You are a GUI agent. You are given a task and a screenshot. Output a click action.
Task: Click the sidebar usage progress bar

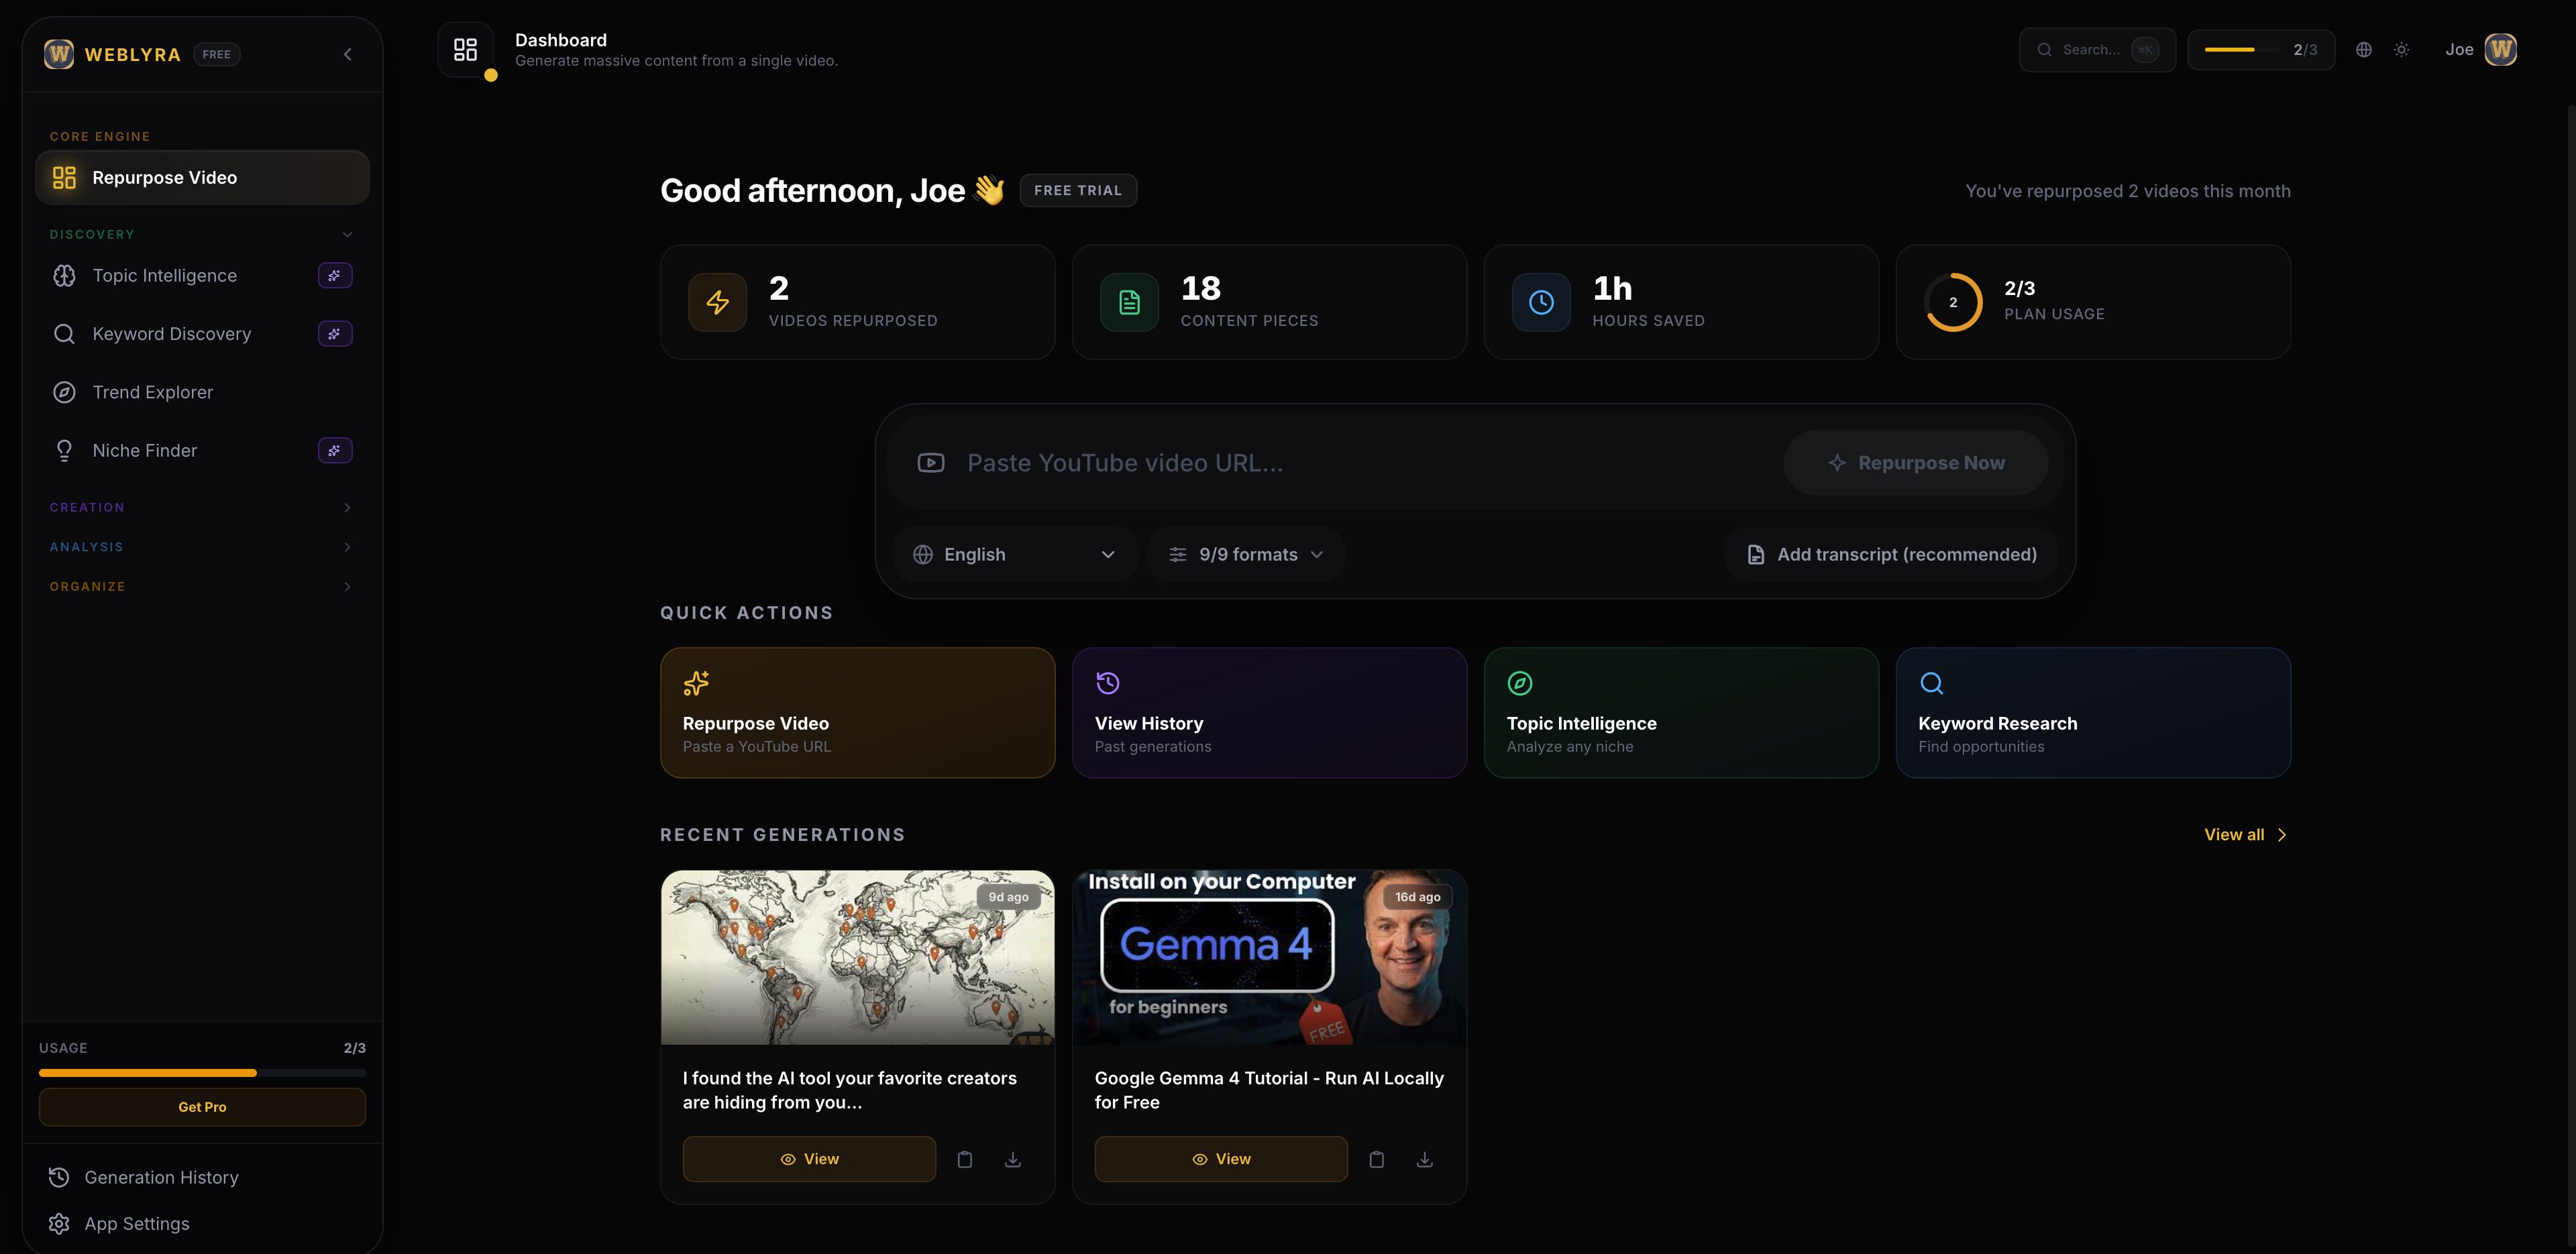[202, 1073]
